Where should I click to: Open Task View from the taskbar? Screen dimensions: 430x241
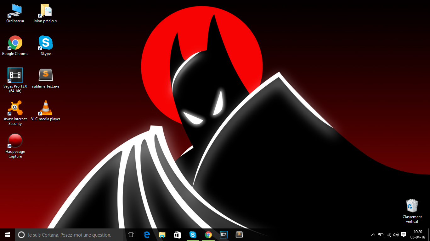131,235
